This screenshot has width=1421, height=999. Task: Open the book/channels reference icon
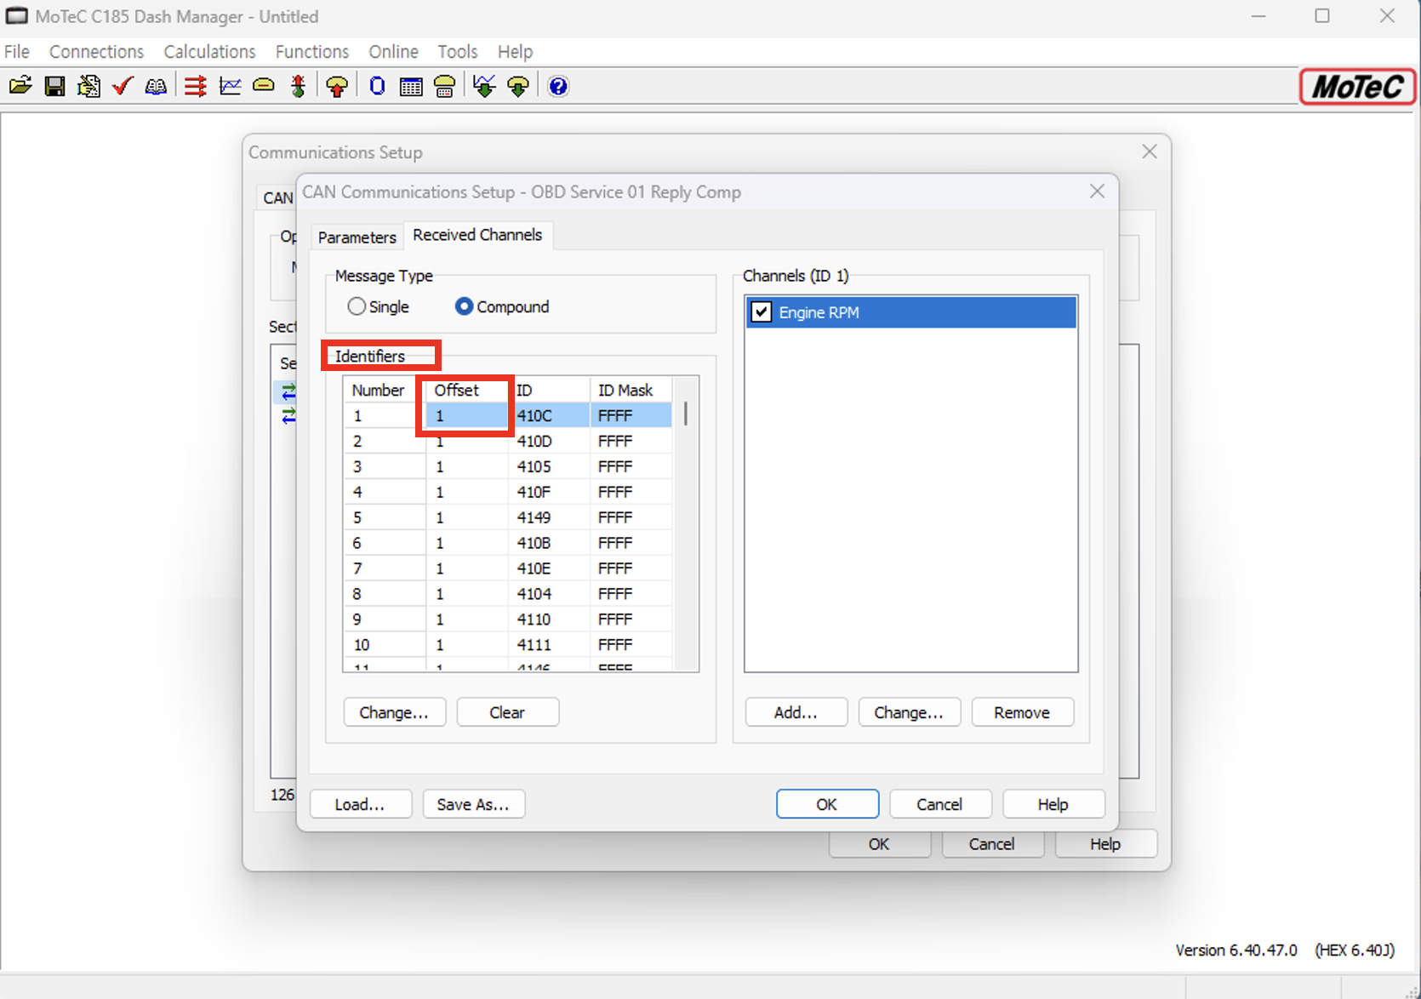pyautogui.click(x=156, y=86)
